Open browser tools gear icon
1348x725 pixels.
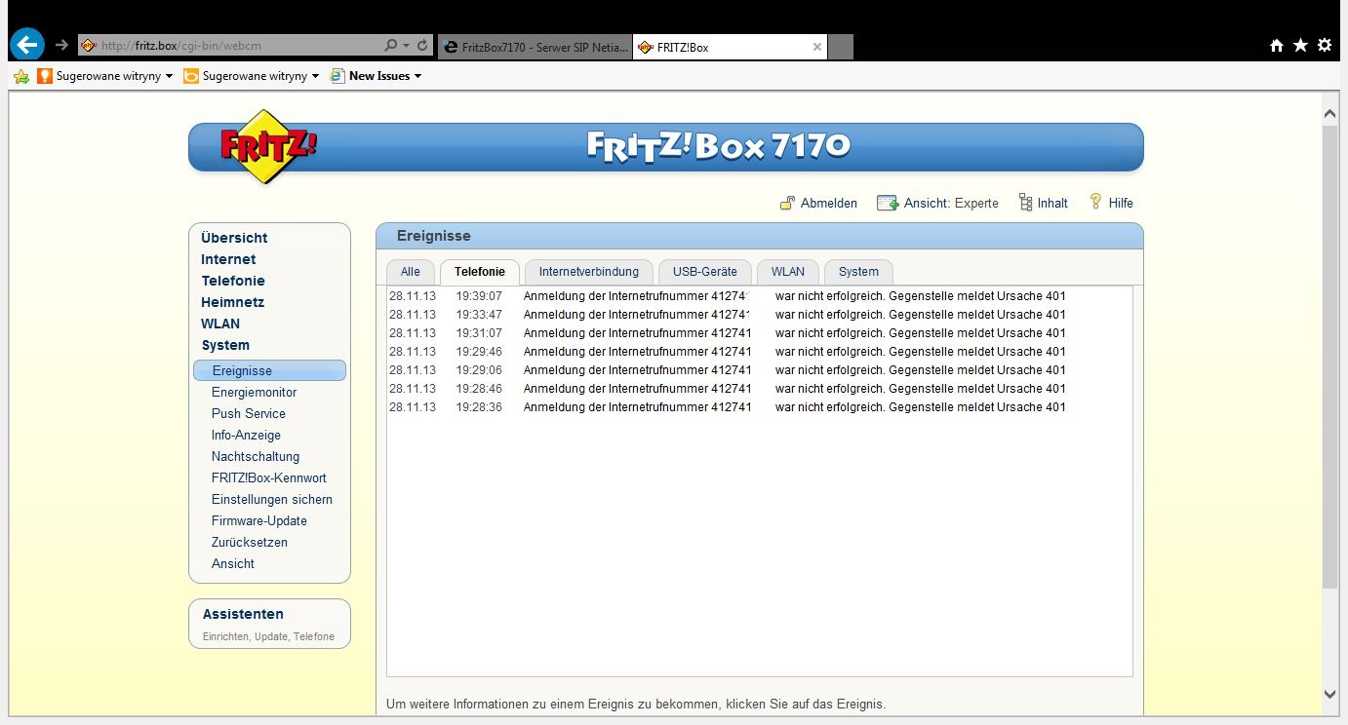pos(1325,45)
